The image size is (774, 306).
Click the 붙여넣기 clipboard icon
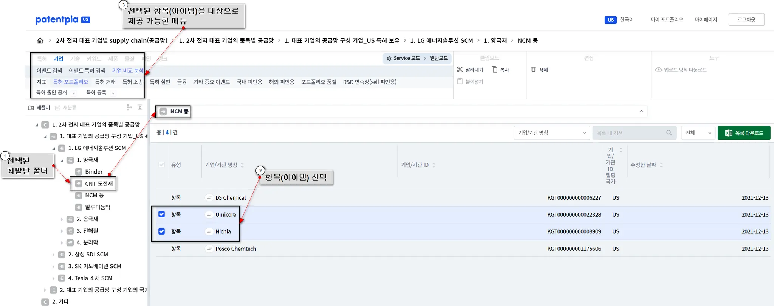460,81
